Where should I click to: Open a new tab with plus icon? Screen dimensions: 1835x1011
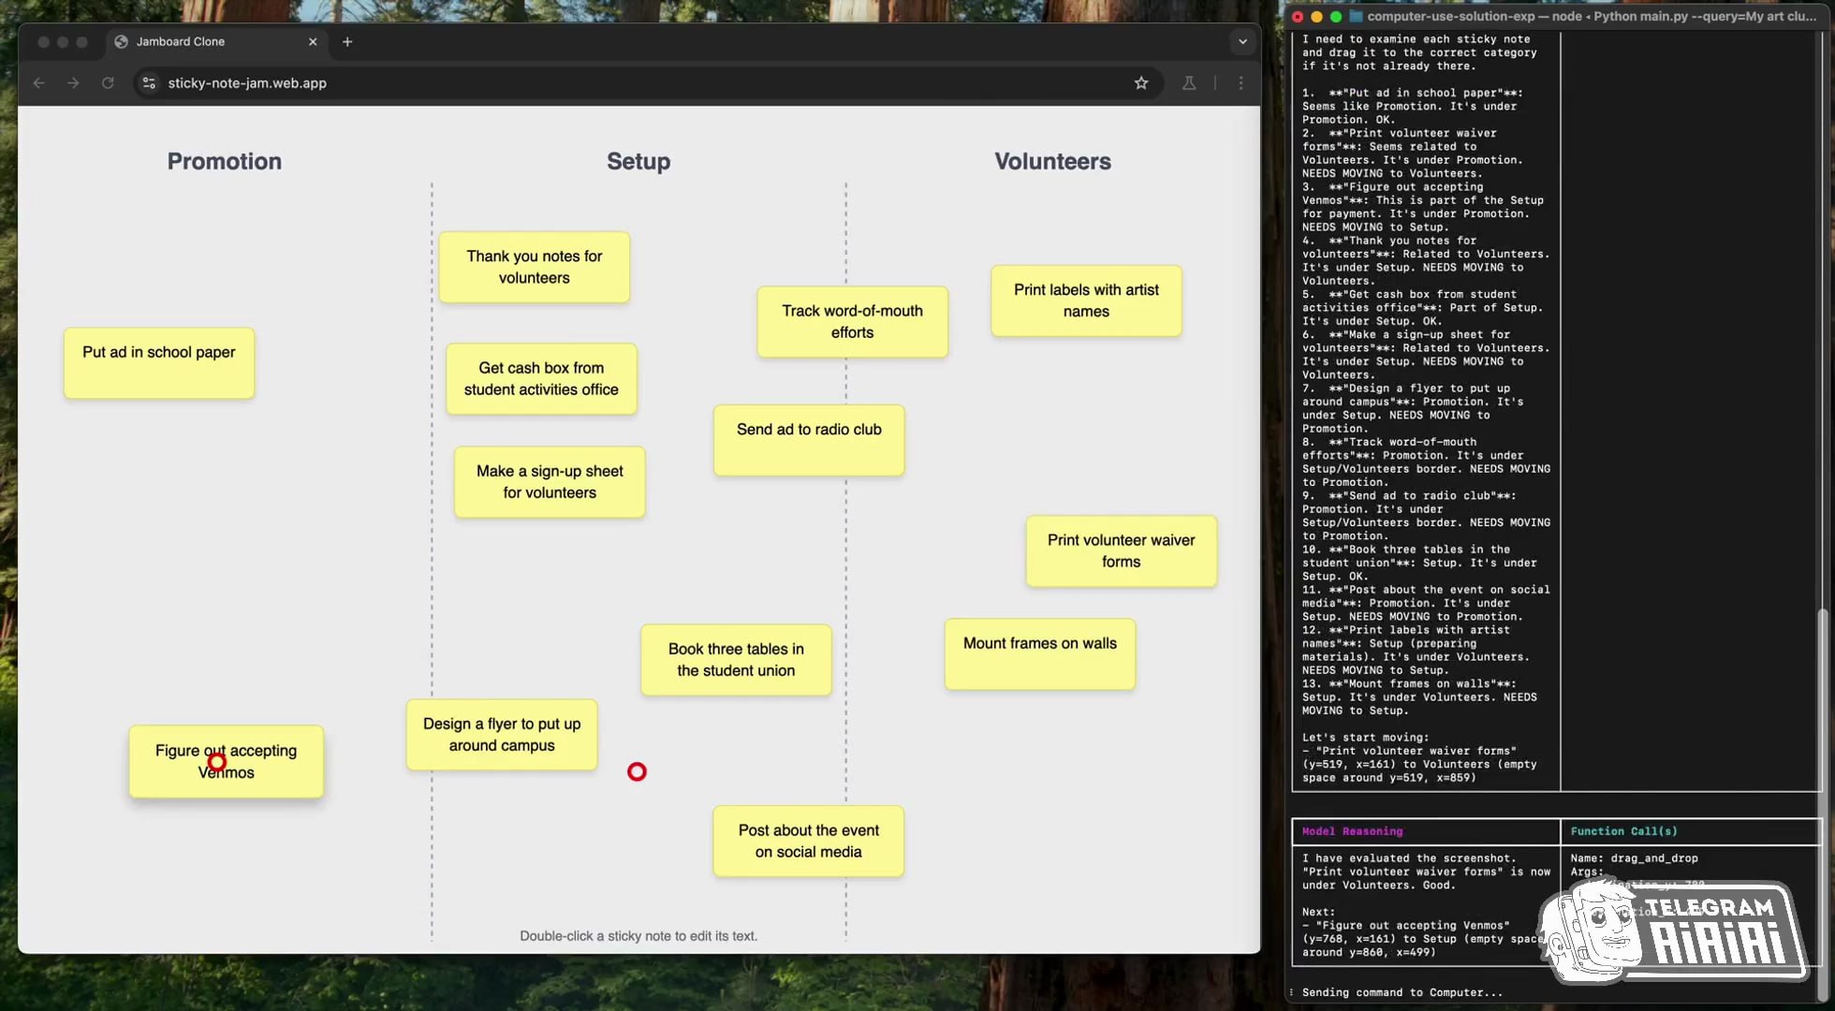pyautogui.click(x=347, y=42)
